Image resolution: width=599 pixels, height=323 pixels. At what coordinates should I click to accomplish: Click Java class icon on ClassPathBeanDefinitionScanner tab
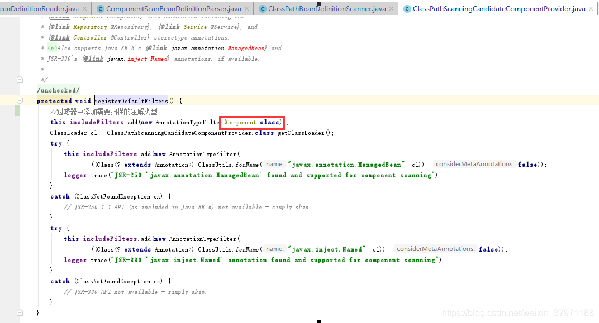263,9
